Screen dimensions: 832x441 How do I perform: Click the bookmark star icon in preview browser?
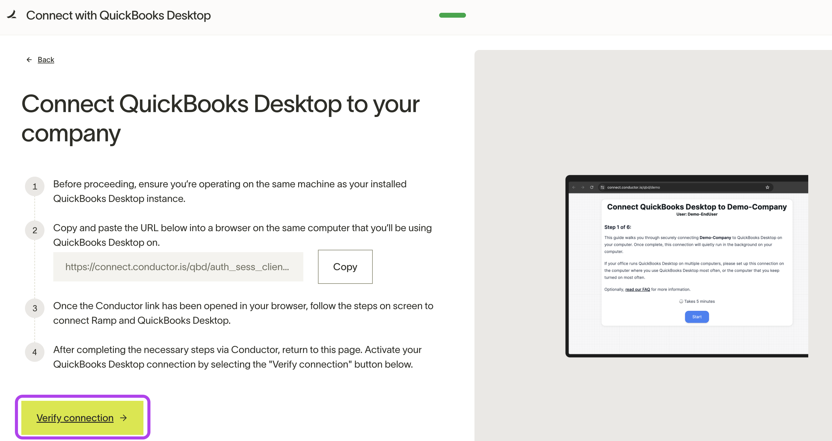(x=767, y=187)
